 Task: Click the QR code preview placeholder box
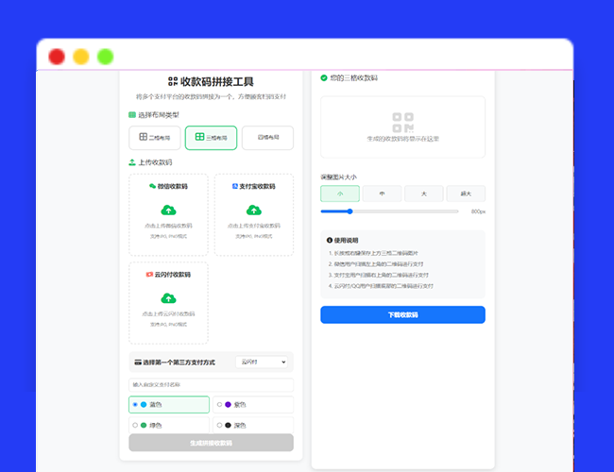coord(403,126)
